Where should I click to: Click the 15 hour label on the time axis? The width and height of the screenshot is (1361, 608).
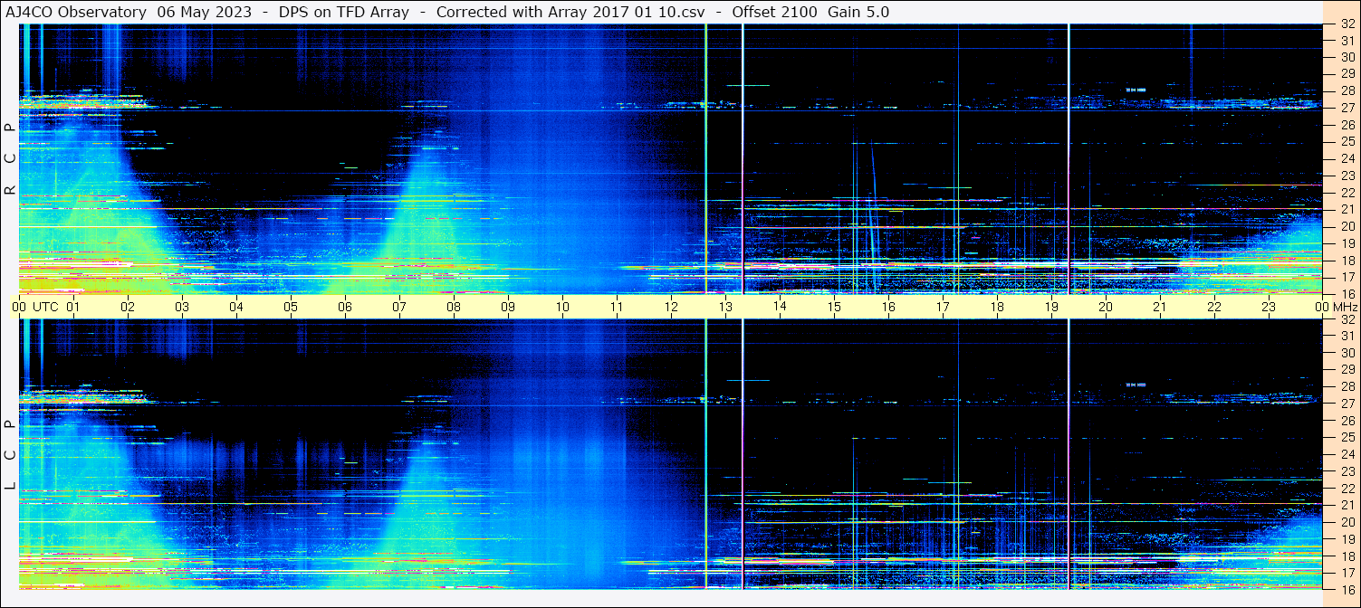834,307
